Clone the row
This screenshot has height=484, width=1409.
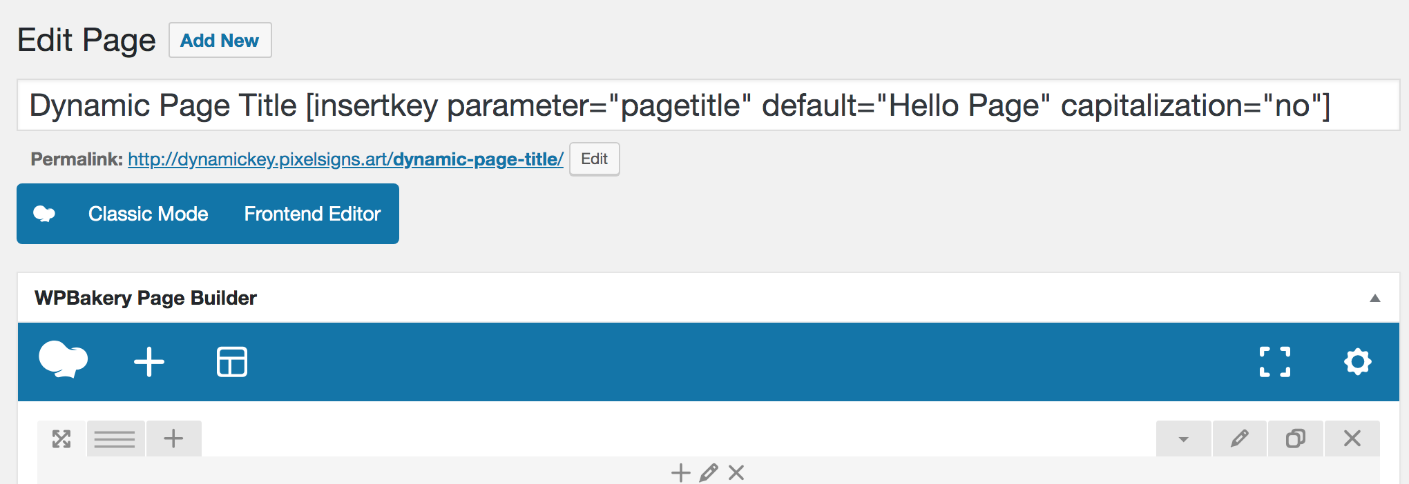click(1296, 438)
